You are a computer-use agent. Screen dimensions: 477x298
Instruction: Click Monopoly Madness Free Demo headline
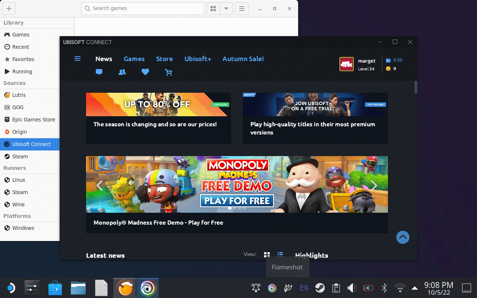click(158, 223)
